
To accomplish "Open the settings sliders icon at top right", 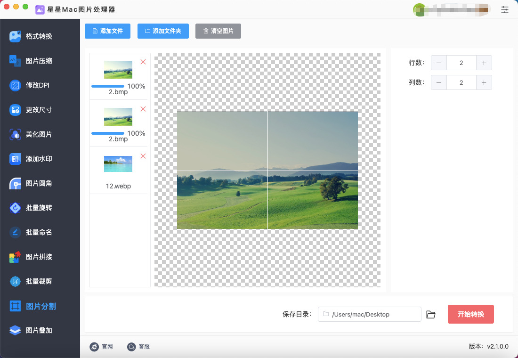I will [x=504, y=9].
